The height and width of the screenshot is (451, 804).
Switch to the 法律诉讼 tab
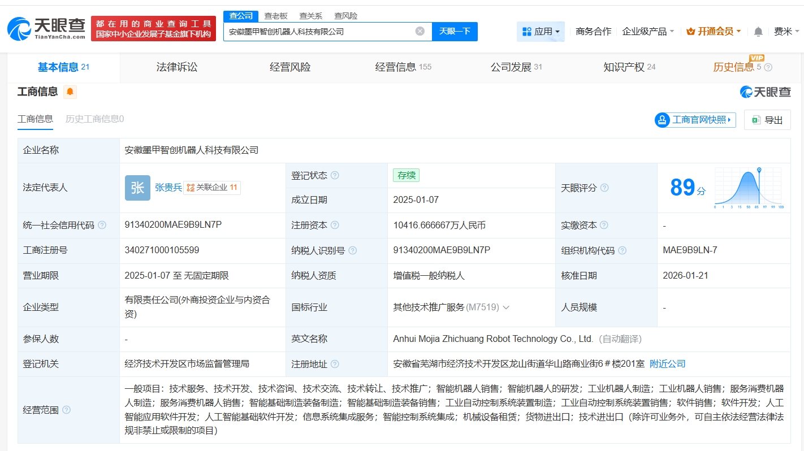click(177, 67)
